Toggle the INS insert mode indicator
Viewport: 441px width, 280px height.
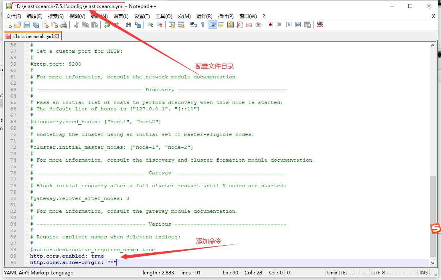(x=424, y=272)
